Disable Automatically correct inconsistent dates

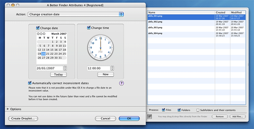tap(30, 83)
